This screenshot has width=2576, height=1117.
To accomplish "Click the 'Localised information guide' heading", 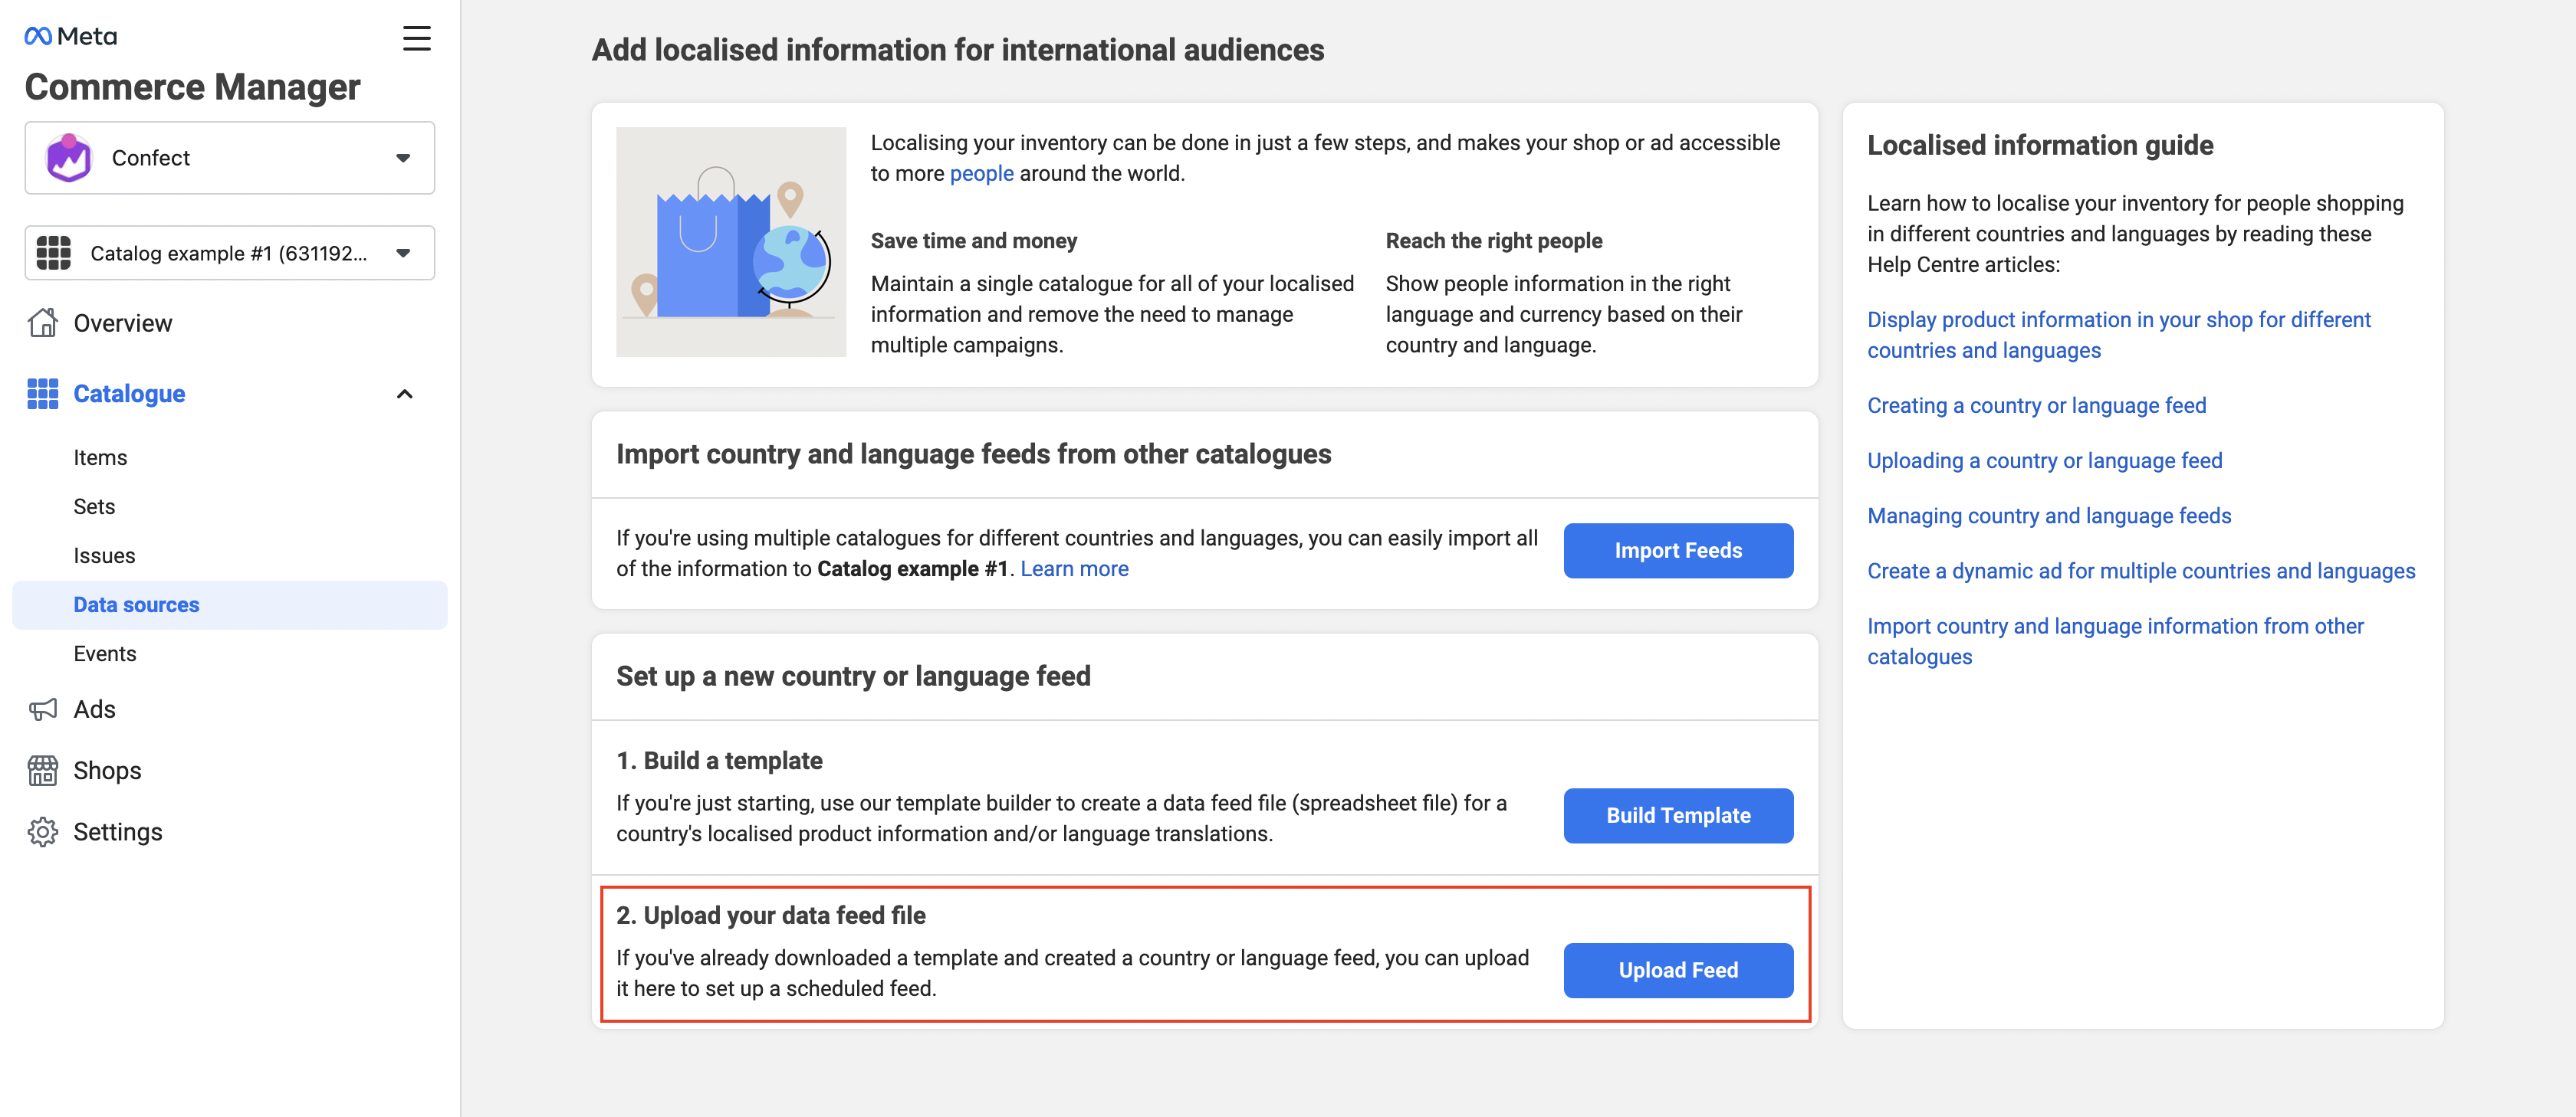I will tap(2040, 145).
